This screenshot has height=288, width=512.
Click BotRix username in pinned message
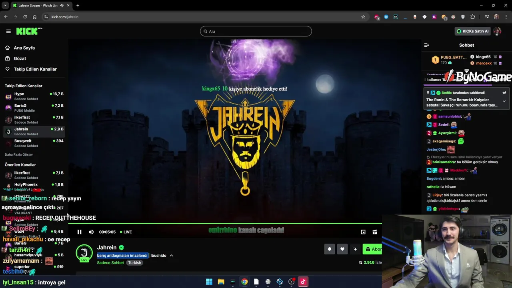[x=447, y=93]
